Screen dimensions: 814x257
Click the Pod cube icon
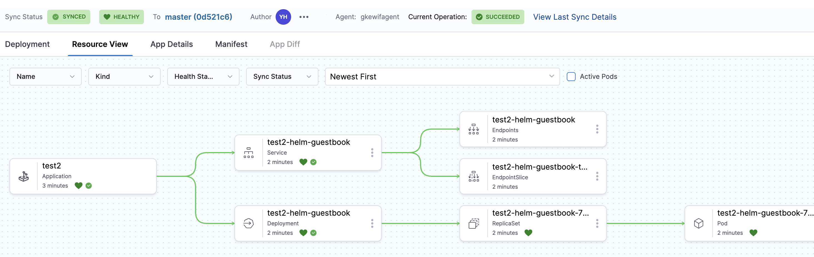tap(698, 223)
